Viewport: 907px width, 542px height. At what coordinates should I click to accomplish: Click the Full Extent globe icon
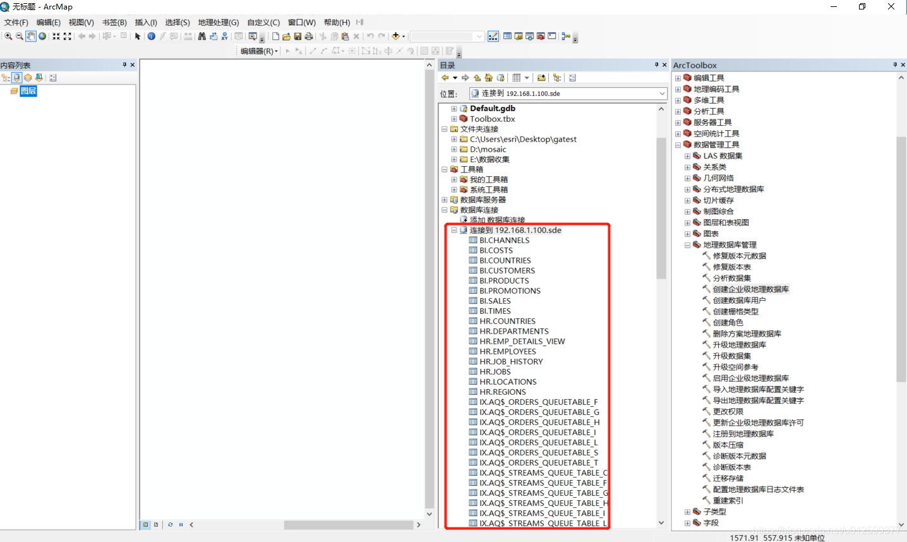pyautogui.click(x=42, y=36)
